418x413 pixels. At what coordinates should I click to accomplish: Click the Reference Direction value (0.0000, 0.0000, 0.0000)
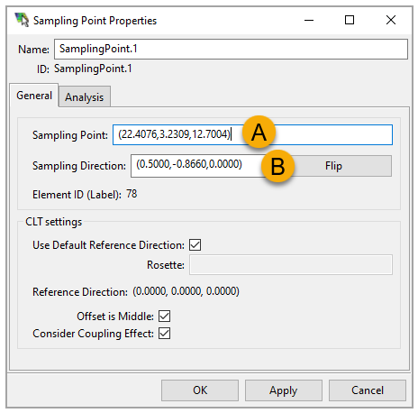(x=186, y=291)
